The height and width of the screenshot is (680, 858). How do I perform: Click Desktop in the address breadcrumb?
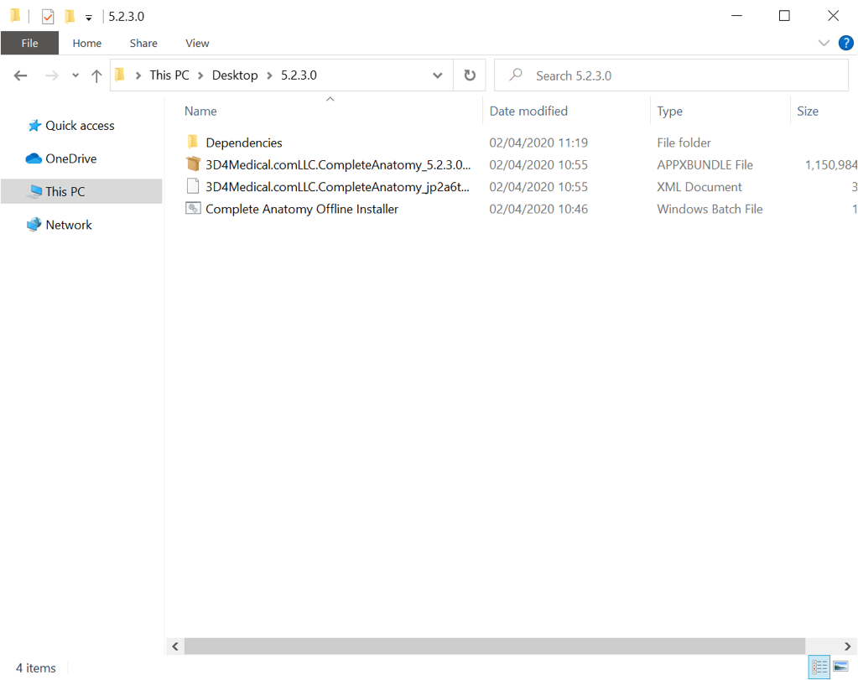tap(235, 75)
